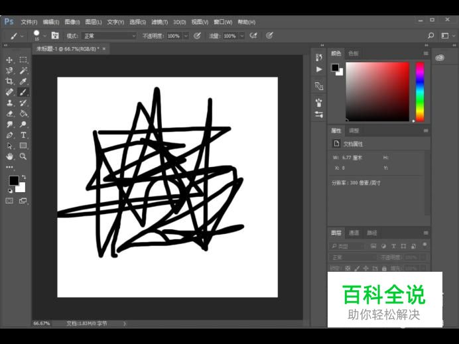Toggle pressure for opacity button
This screenshot has height=344, width=459.
click(197, 36)
